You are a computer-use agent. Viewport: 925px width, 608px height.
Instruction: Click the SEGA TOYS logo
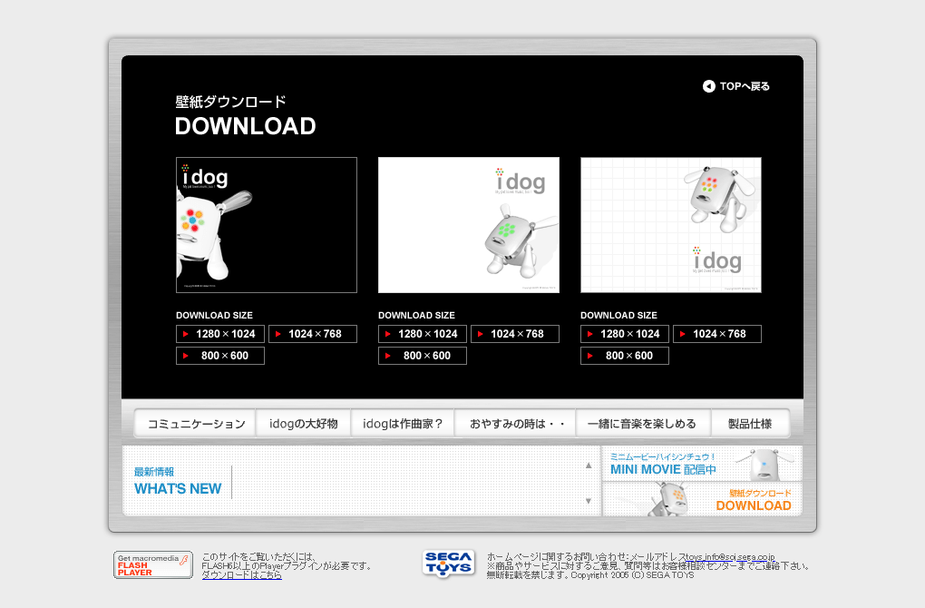[448, 564]
